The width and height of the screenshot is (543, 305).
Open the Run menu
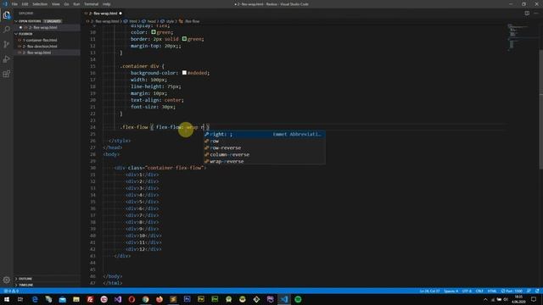76,4
